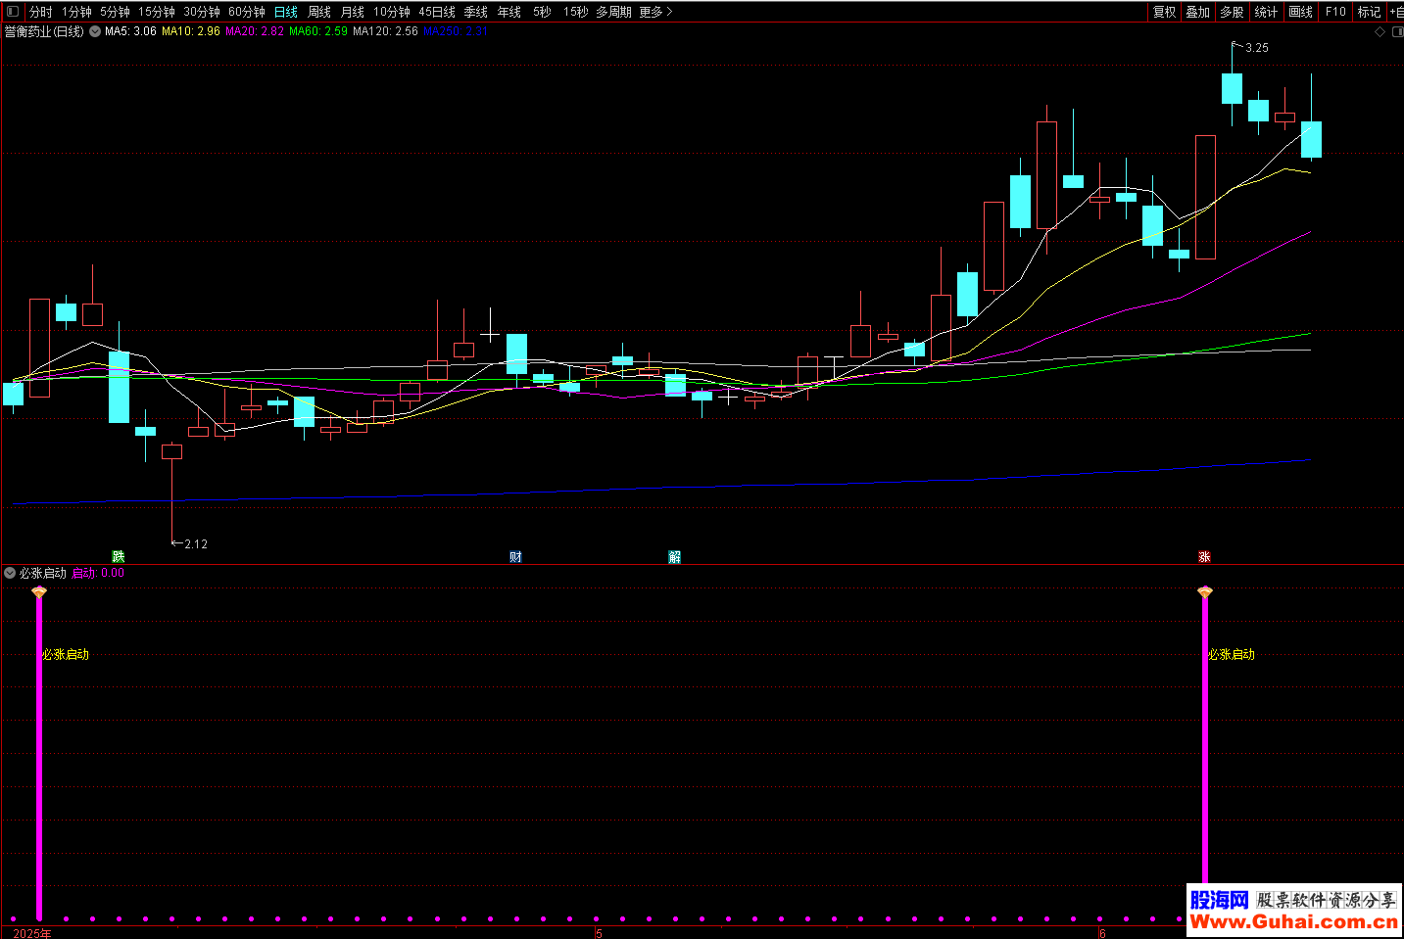Click the 2025年 date axis label

point(32,933)
